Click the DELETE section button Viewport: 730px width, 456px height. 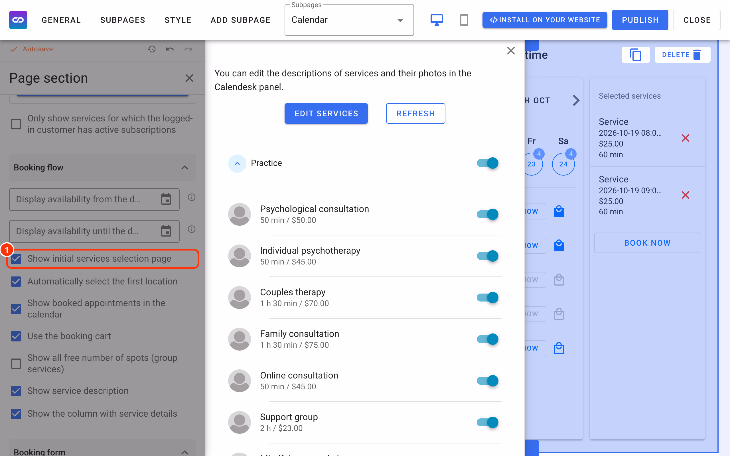coord(682,55)
